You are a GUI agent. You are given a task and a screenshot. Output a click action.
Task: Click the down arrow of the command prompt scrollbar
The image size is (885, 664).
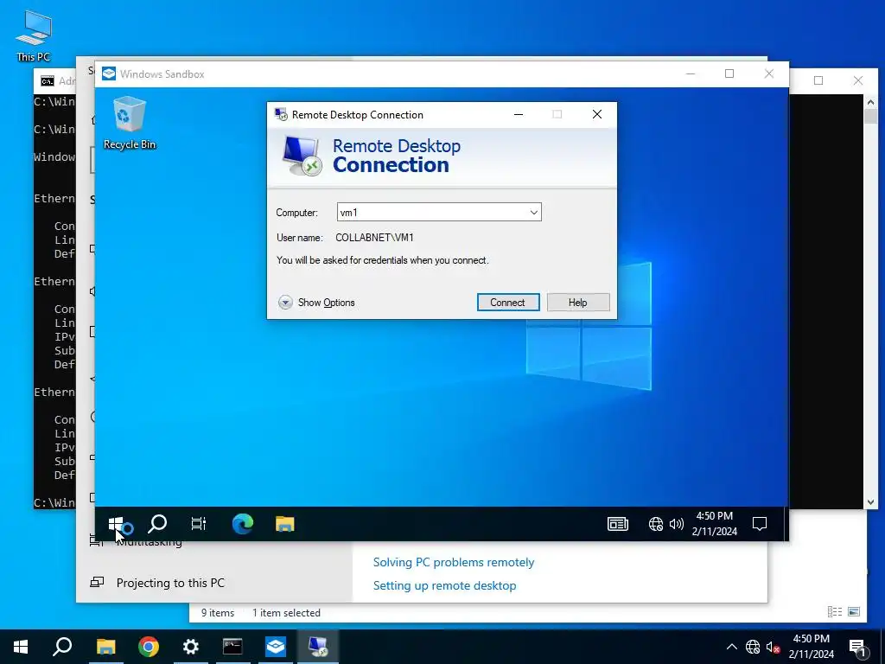coord(870,502)
